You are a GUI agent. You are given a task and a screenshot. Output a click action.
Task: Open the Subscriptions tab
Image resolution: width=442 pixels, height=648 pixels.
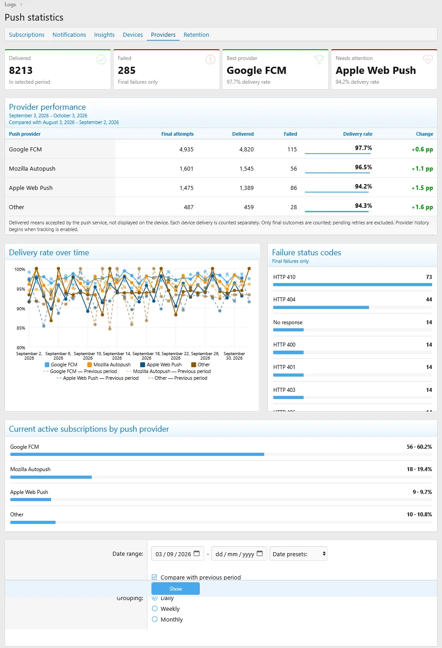(26, 34)
